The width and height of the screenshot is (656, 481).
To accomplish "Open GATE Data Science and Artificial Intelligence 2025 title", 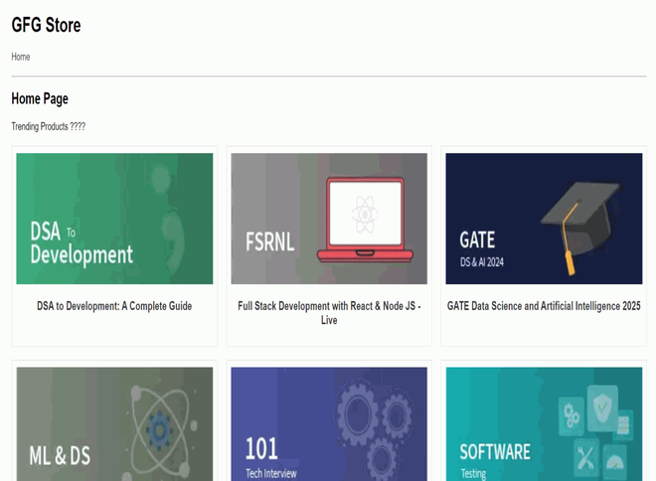I will click(x=544, y=306).
